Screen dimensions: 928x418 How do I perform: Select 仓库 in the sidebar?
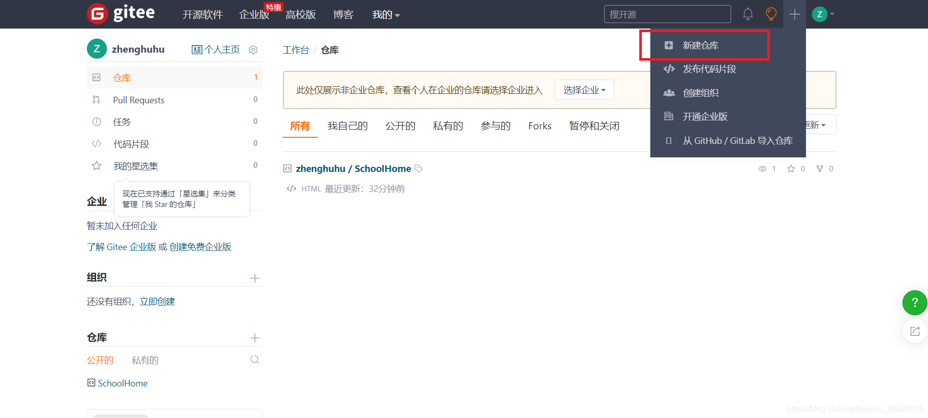pyautogui.click(x=174, y=78)
